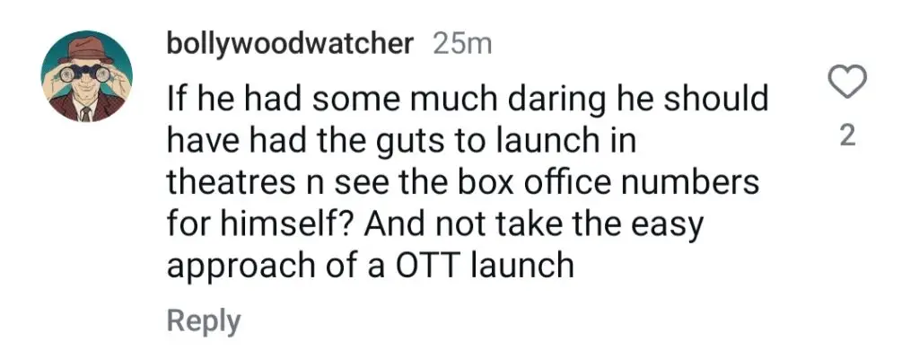Click the bollywoodwatcher username
Screen dimensions: 919x359
[290, 45]
